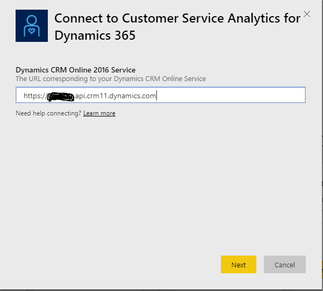Click the blacked-out portion of the URL

pos(60,97)
